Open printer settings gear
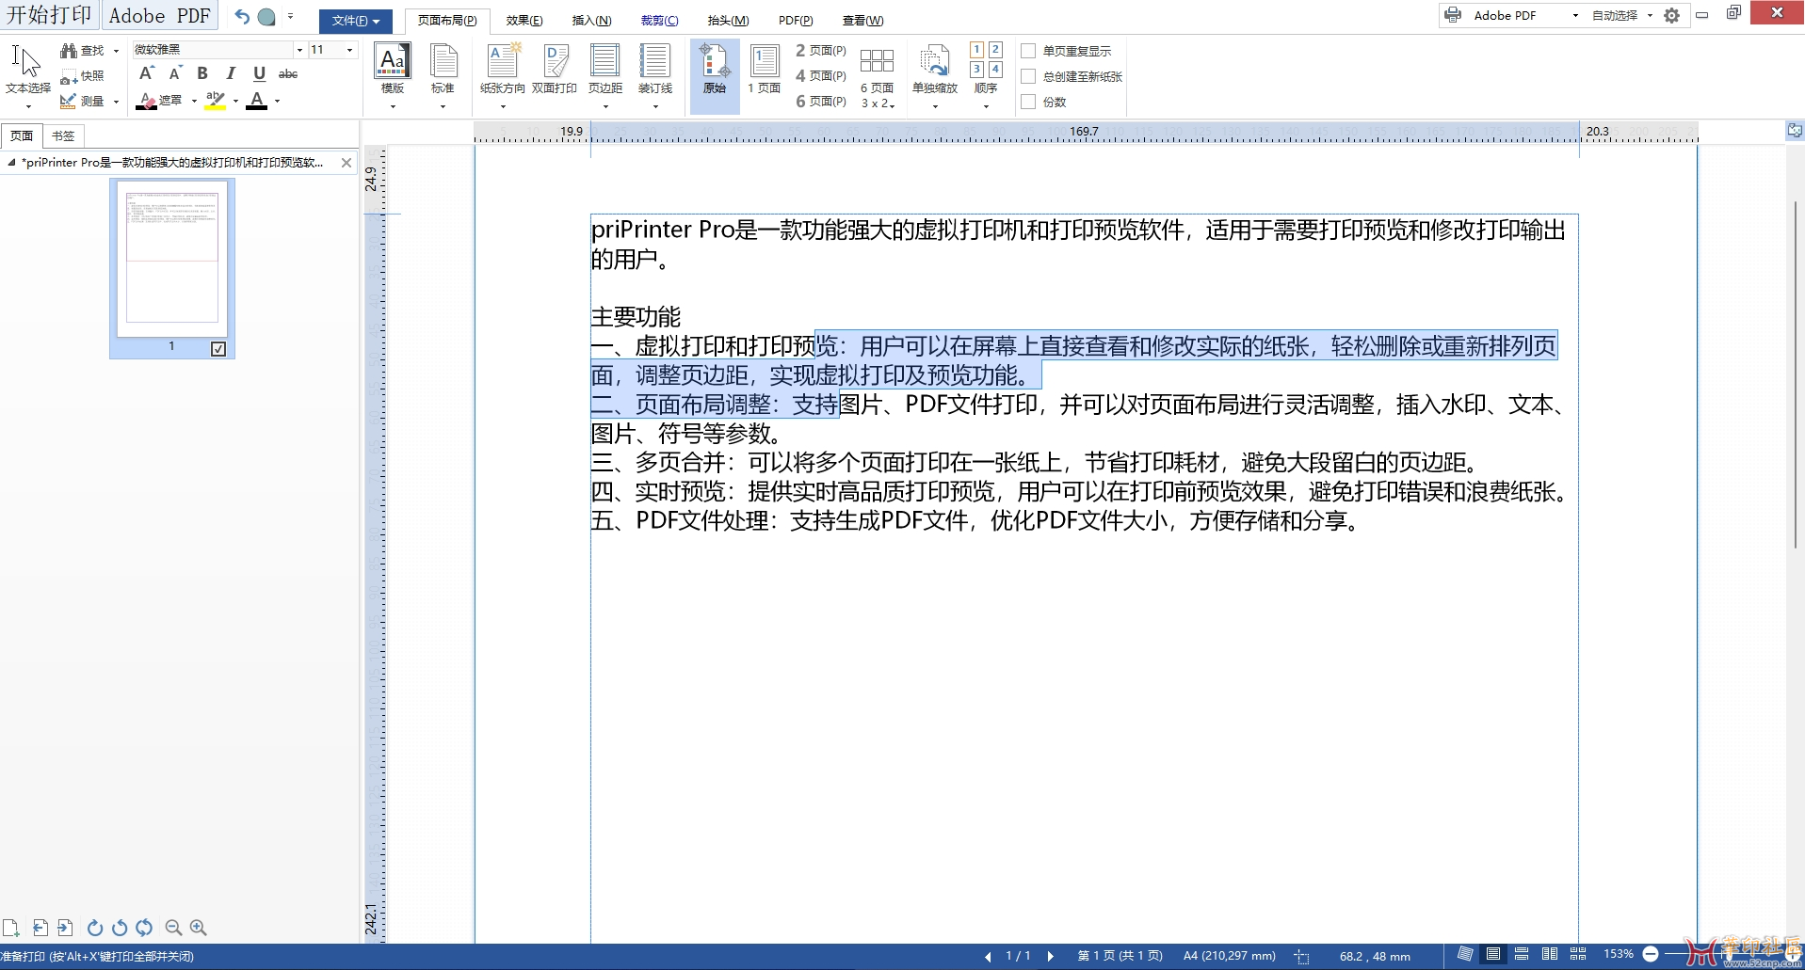 pyautogui.click(x=1671, y=15)
